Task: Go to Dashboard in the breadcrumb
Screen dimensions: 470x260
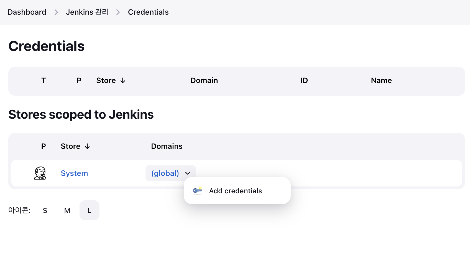Action: point(27,12)
